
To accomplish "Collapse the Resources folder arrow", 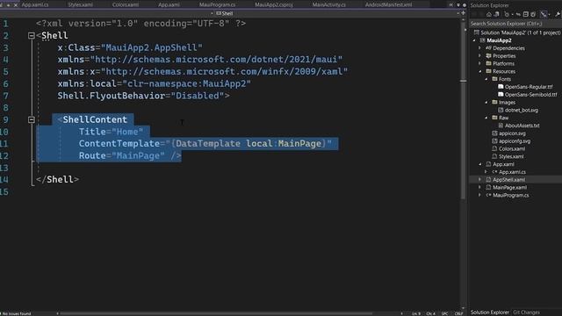I will [480, 72].
